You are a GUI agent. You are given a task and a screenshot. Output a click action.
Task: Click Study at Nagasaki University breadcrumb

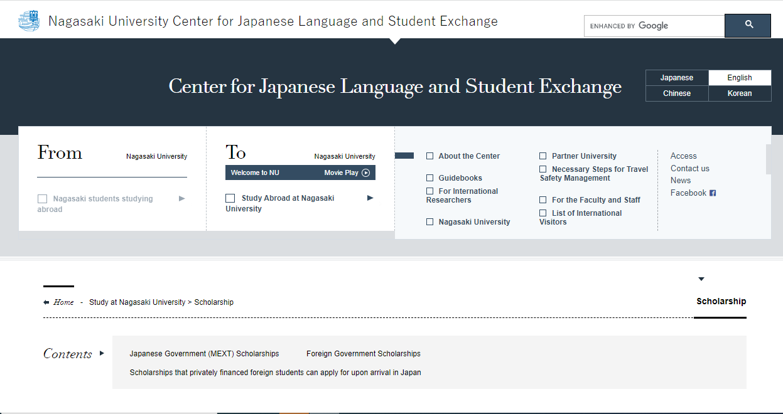pos(138,302)
